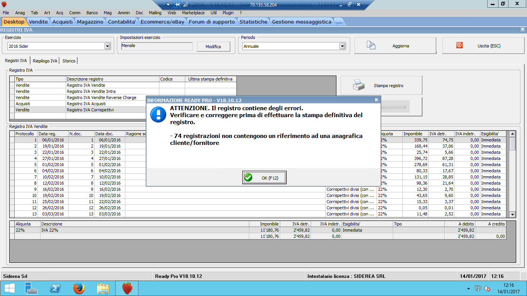Click the Uscita (ESC) button

(x=483, y=46)
